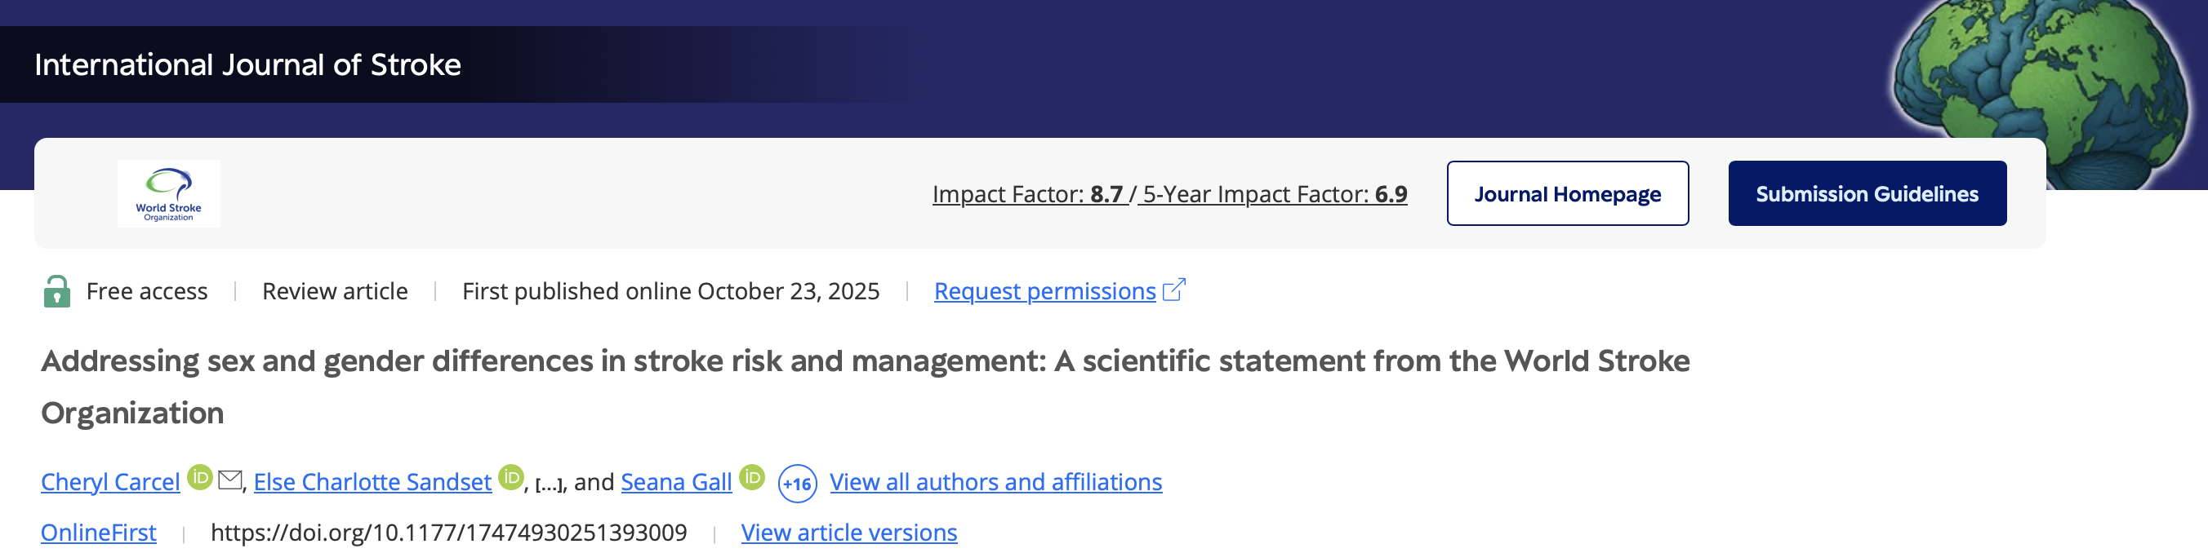
Task: Click the external link icon after Request permissions
Action: [x=1173, y=290]
